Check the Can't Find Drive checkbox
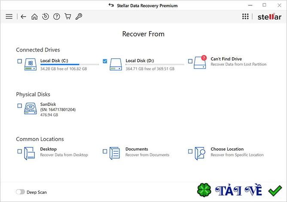287x202 pixels. coord(190,61)
